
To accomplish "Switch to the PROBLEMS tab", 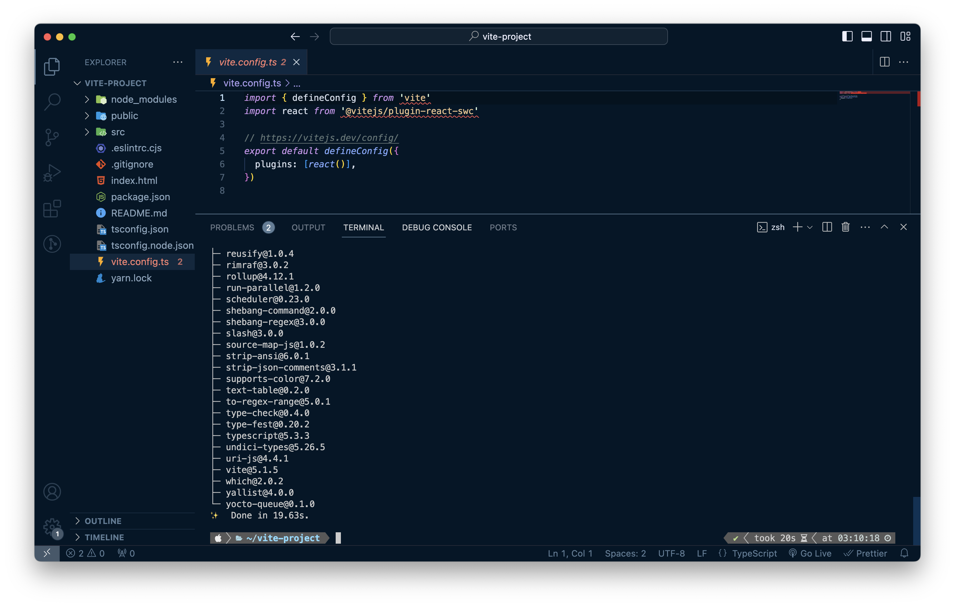I will (x=232, y=227).
